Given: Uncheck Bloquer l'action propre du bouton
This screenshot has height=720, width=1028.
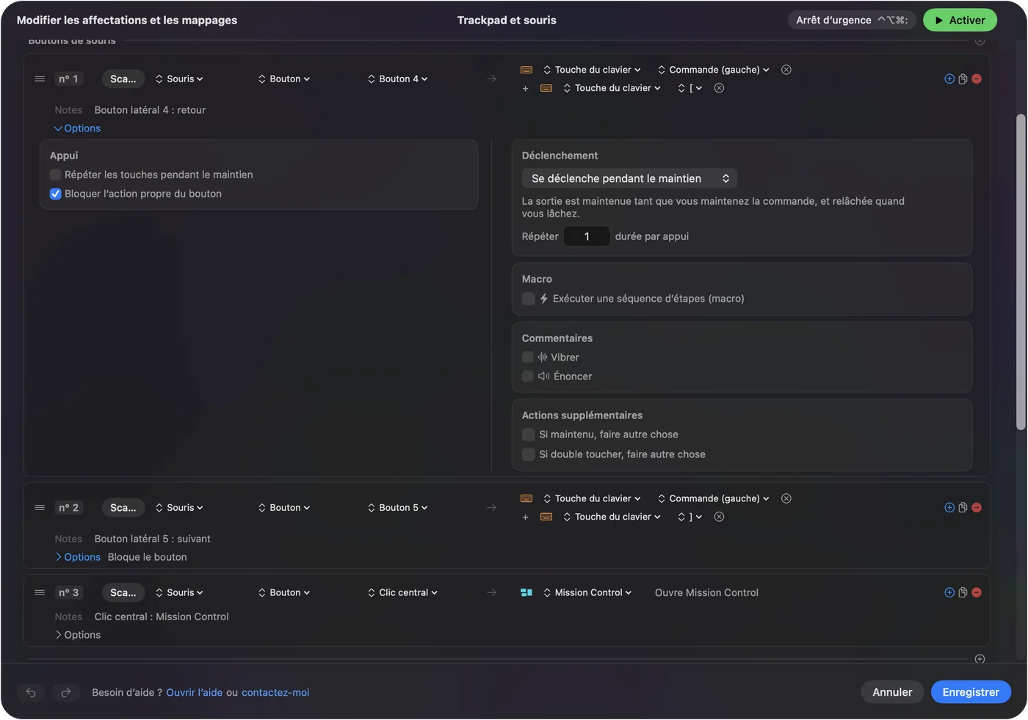Looking at the screenshot, I should click(x=55, y=194).
